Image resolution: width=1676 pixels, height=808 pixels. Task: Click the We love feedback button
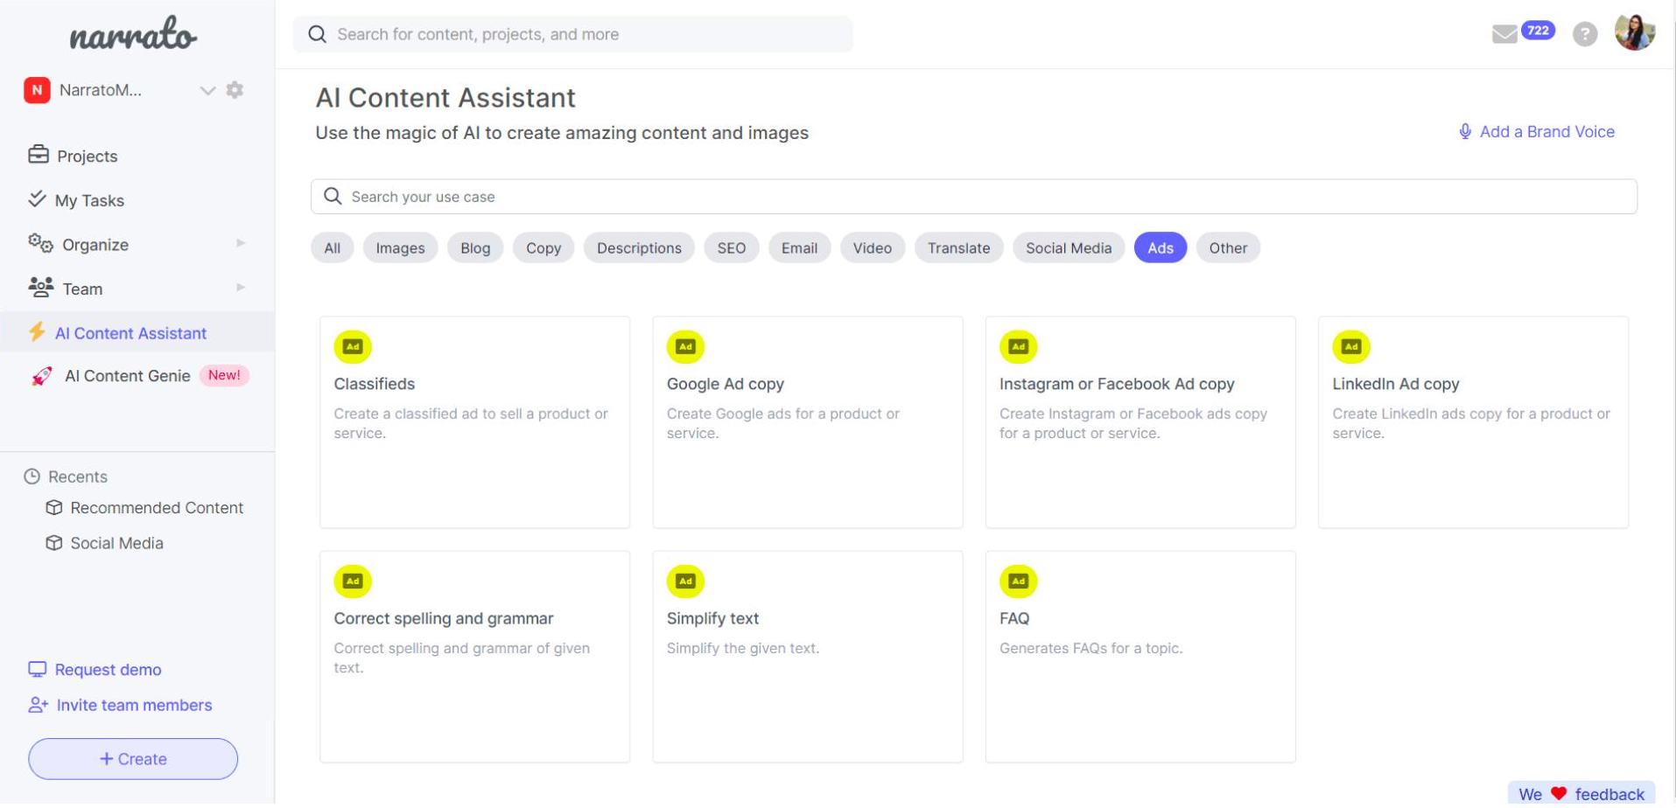(x=1581, y=795)
